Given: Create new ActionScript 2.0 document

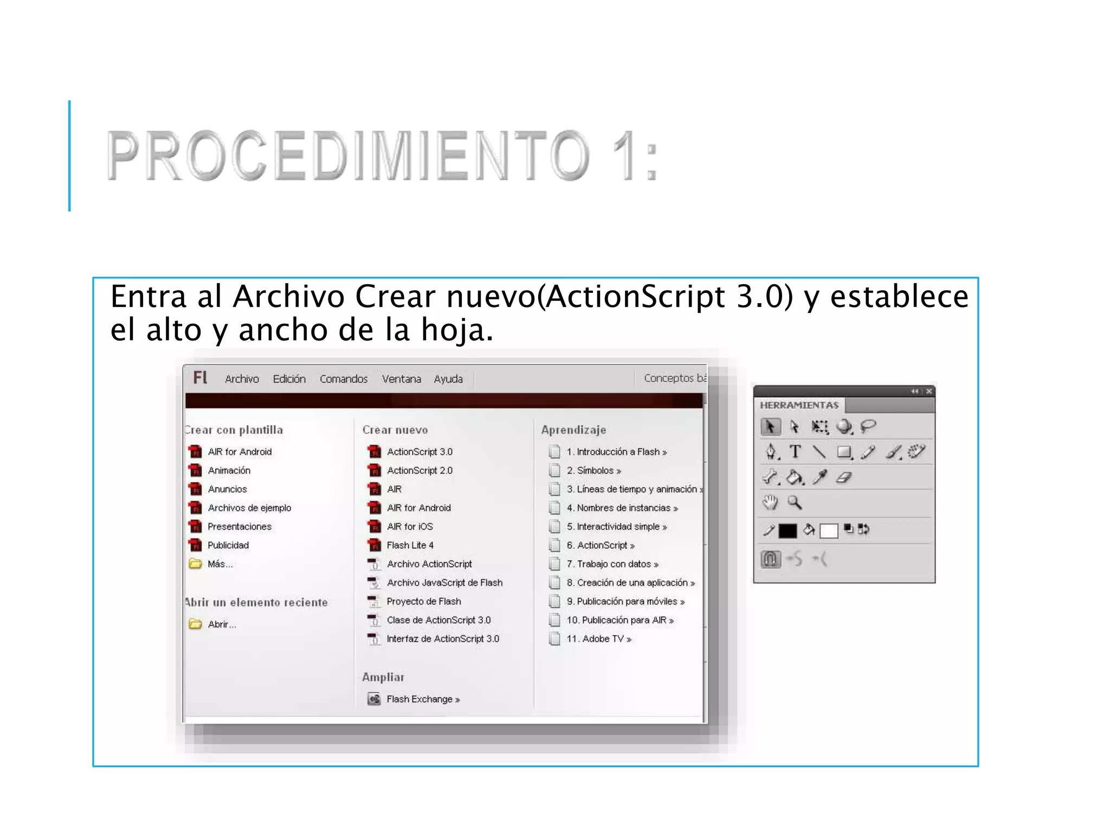Looking at the screenshot, I should pyautogui.click(x=419, y=470).
